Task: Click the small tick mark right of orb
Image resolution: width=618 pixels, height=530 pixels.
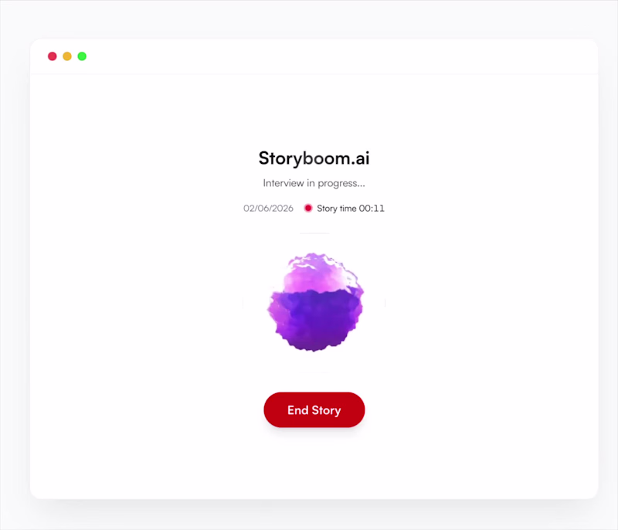Action: click(x=385, y=303)
